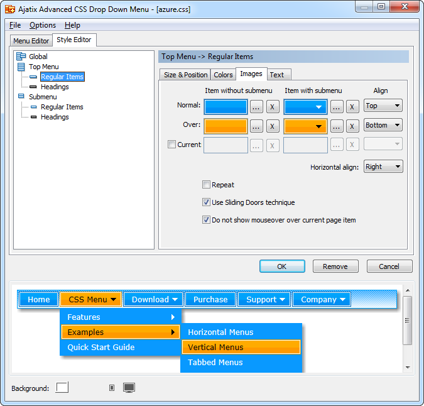This screenshot has width=424, height=406.
Task: Enable the Repeat checkbox
Action: point(206,185)
